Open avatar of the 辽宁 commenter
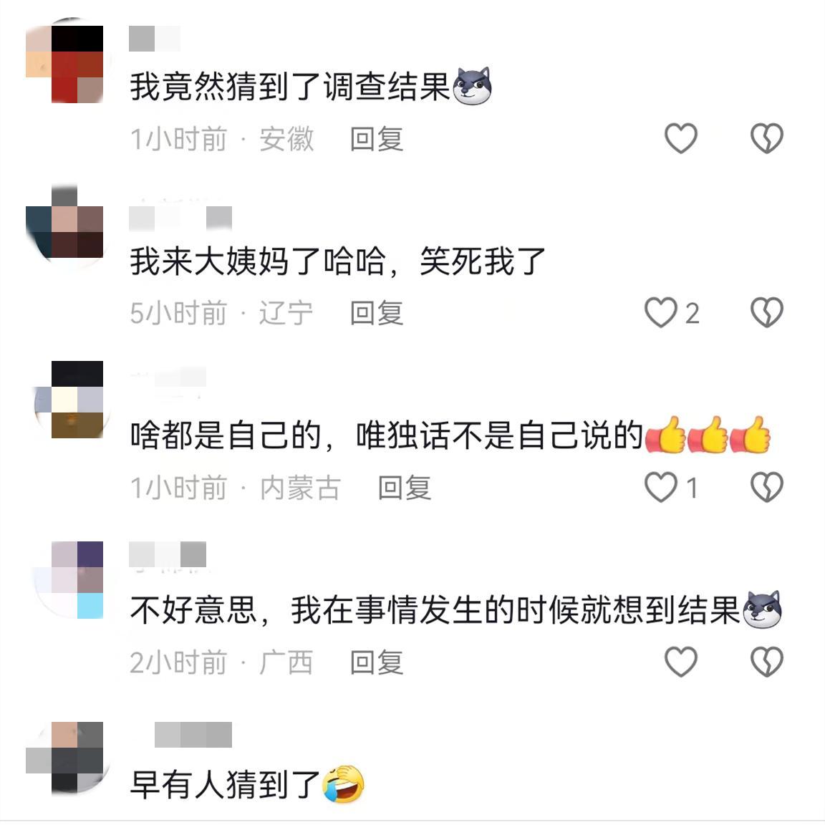The height and width of the screenshot is (825, 825). (x=64, y=226)
